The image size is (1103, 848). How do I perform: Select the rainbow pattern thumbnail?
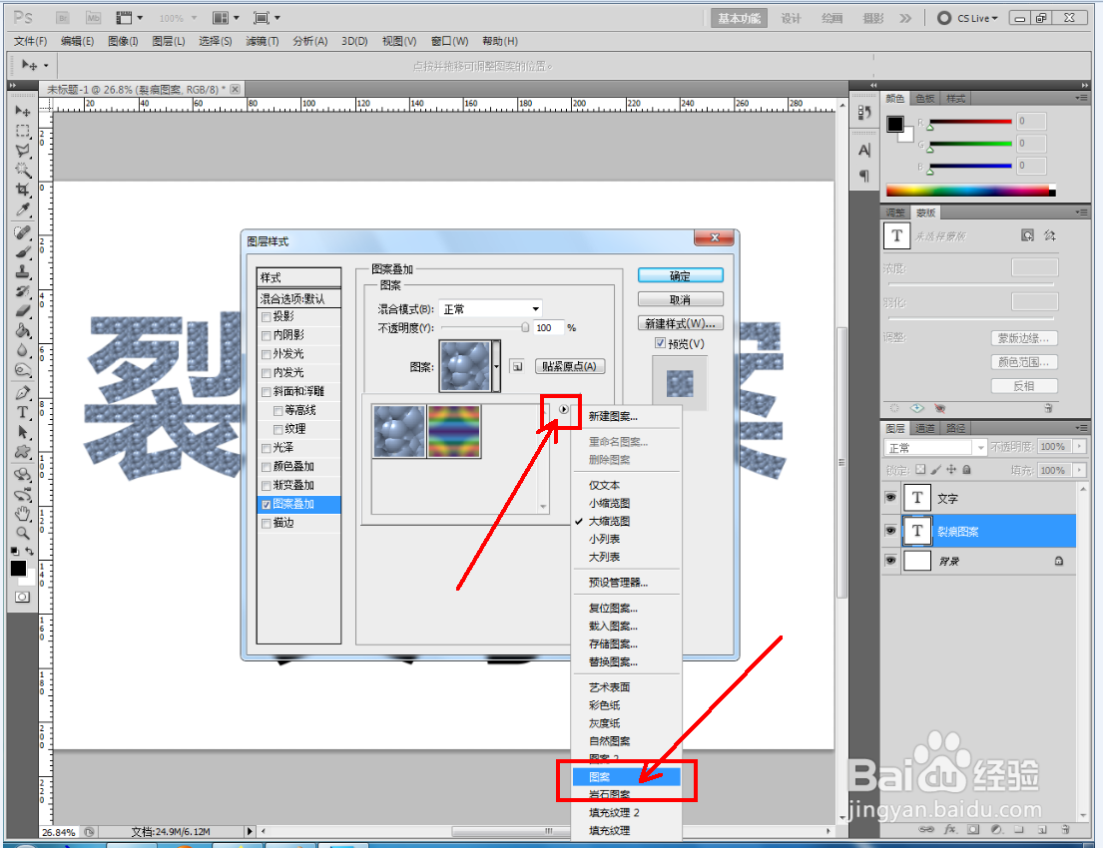(x=454, y=431)
